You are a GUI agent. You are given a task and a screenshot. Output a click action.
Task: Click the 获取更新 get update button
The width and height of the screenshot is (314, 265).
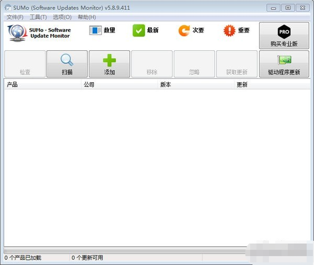(x=237, y=64)
